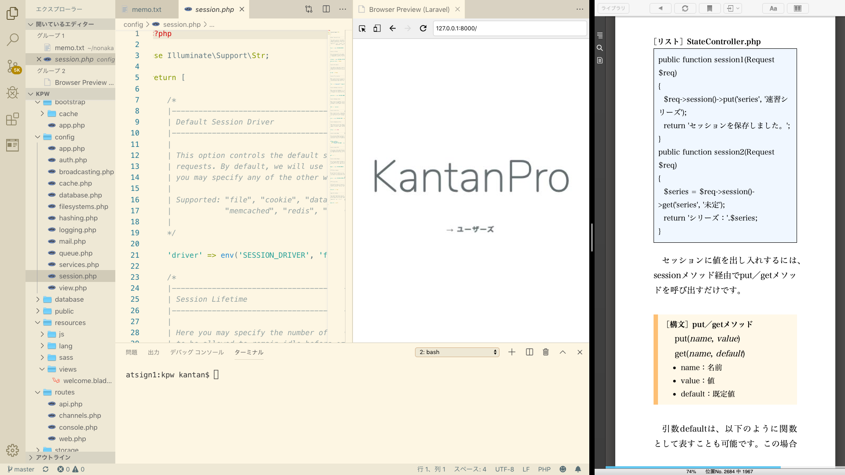Click the errors and warnings count in status bar
This screenshot has height=475, width=845.
pyautogui.click(x=71, y=469)
